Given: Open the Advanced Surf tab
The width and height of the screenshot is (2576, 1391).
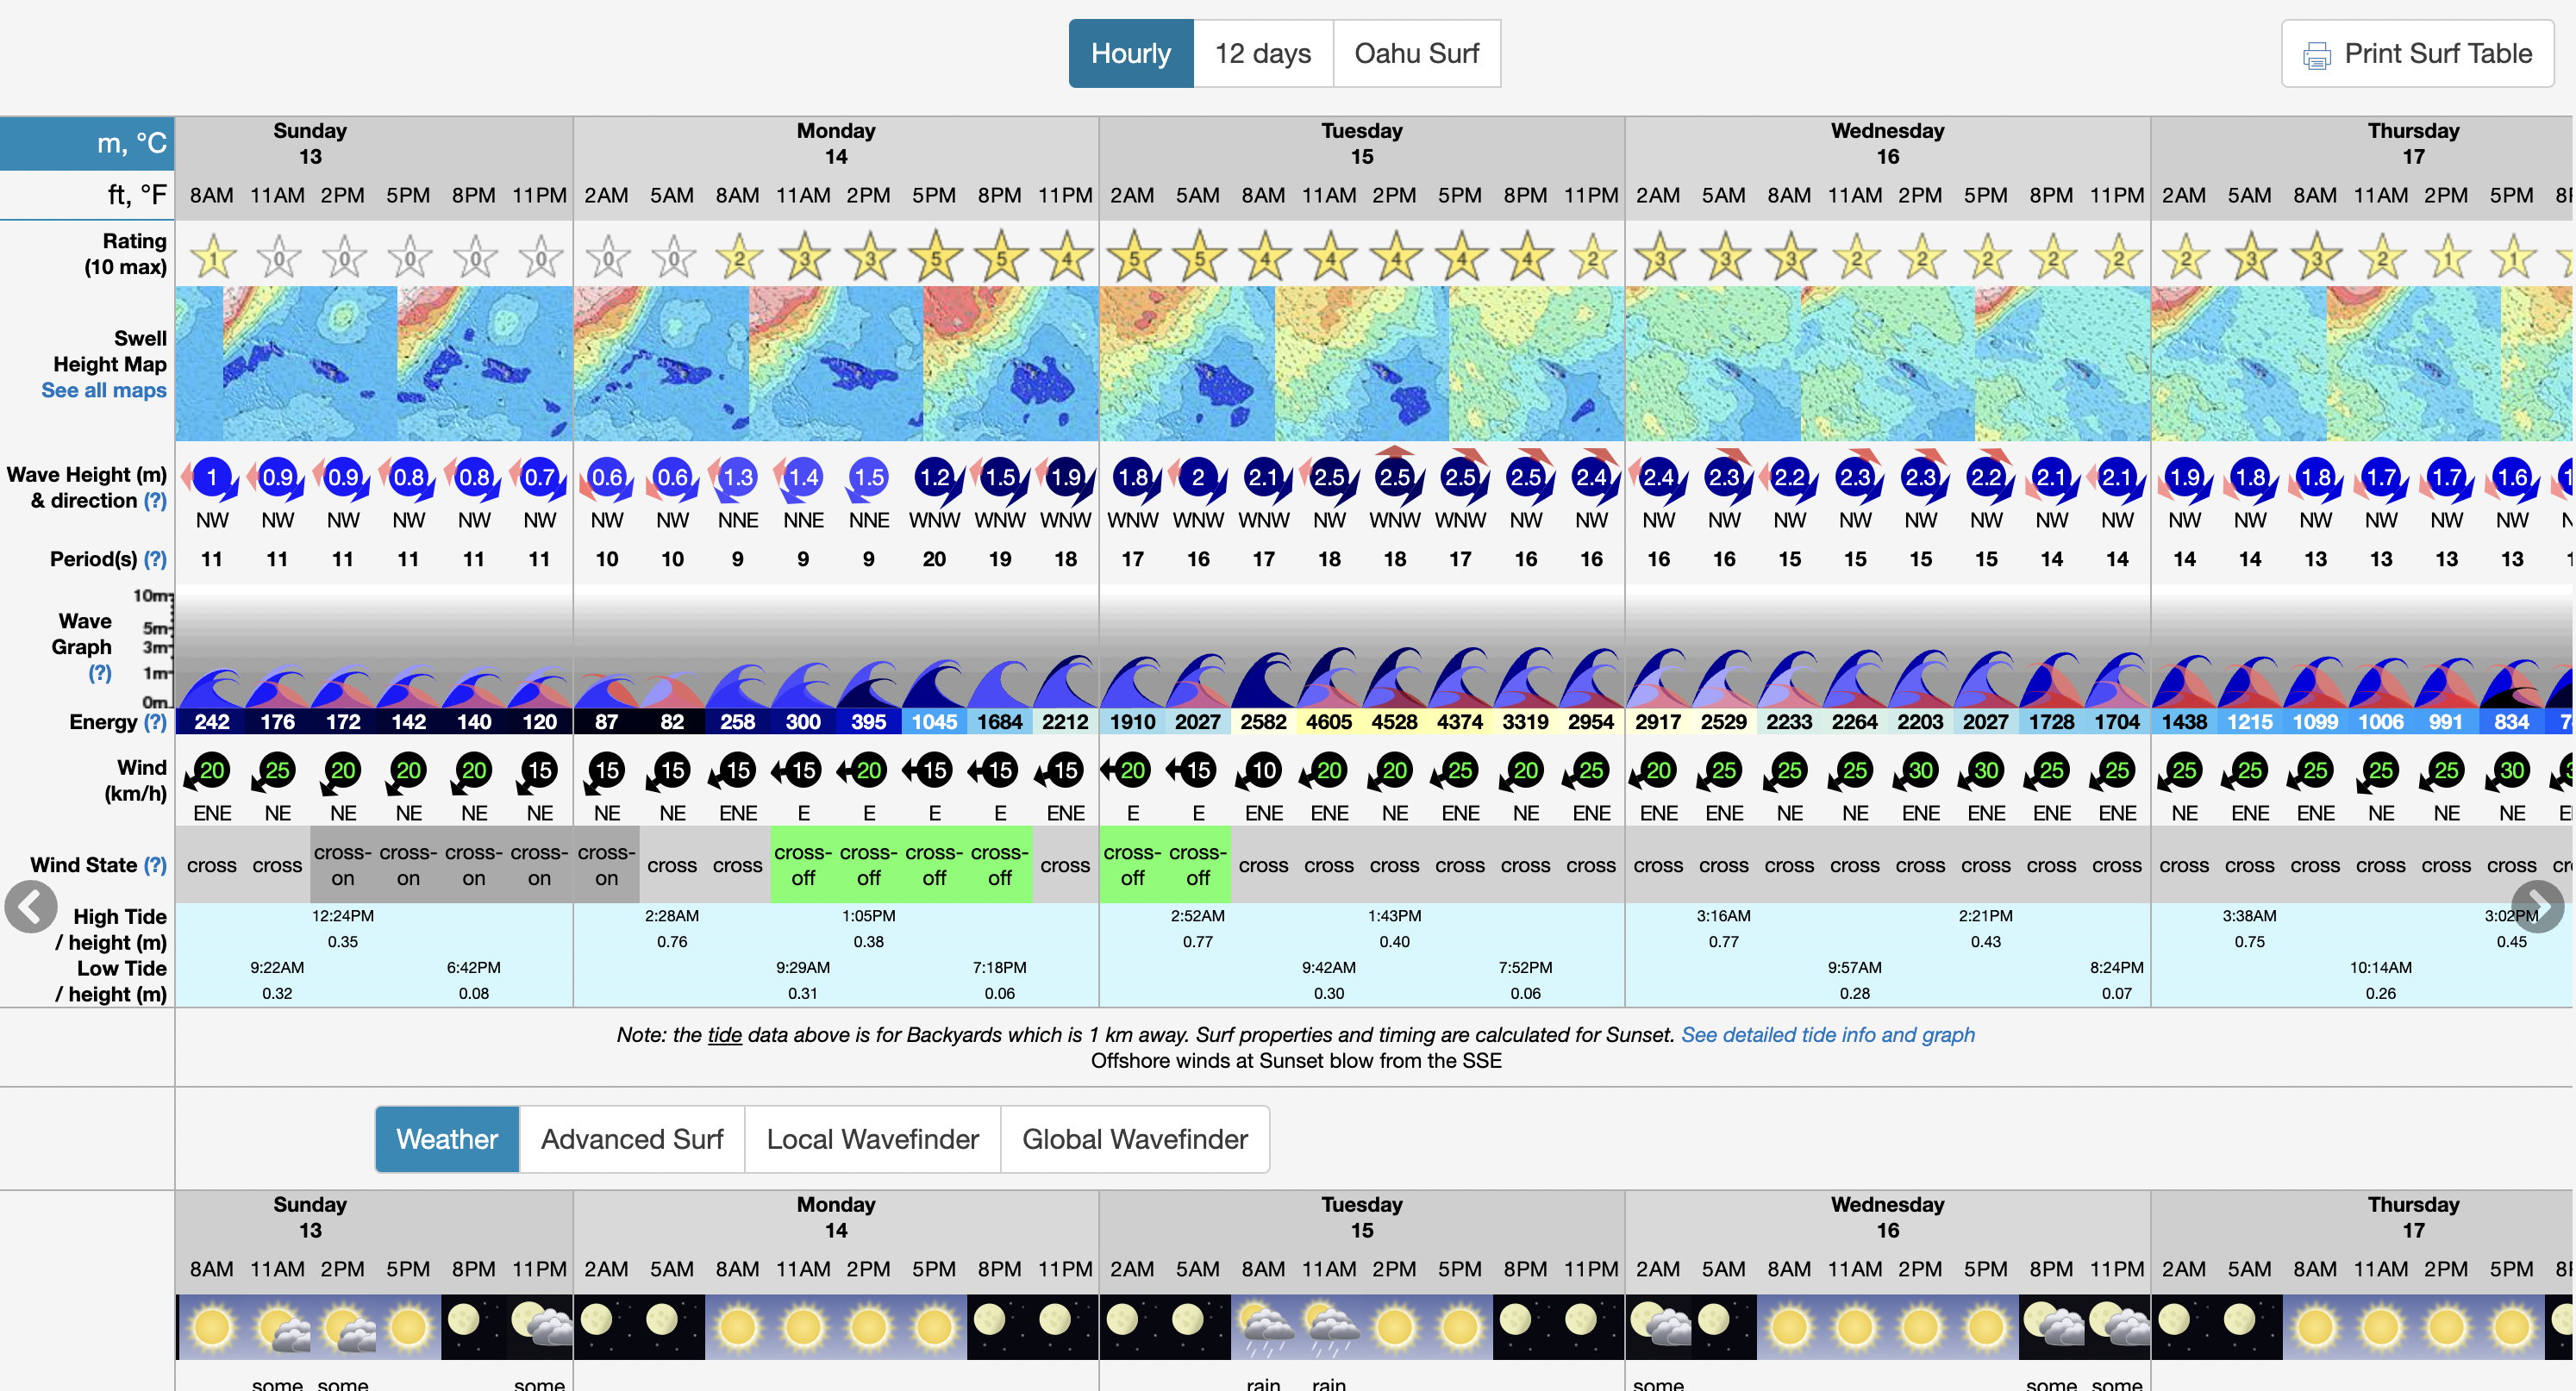Looking at the screenshot, I should click(632, 1139).
